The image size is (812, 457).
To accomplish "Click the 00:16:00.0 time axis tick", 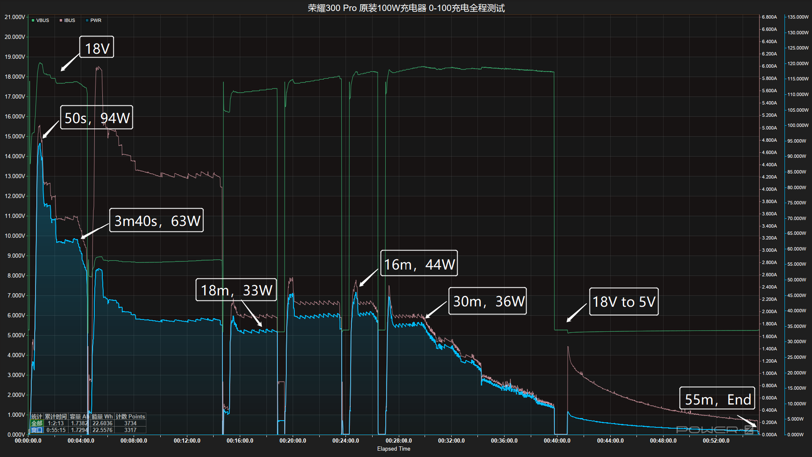I will click(x=240, y=440).
